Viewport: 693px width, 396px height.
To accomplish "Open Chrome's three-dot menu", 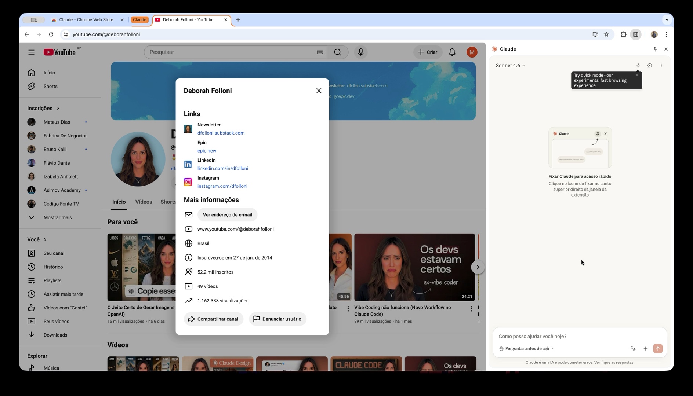I will [666, 34].
